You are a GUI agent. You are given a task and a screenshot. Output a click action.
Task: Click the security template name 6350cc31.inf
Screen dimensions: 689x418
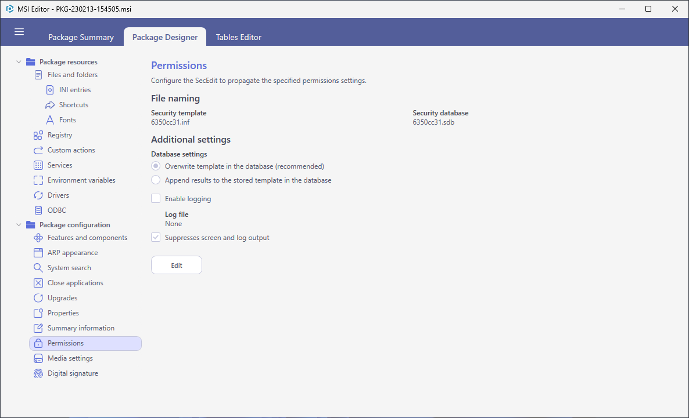click(170, 122)
